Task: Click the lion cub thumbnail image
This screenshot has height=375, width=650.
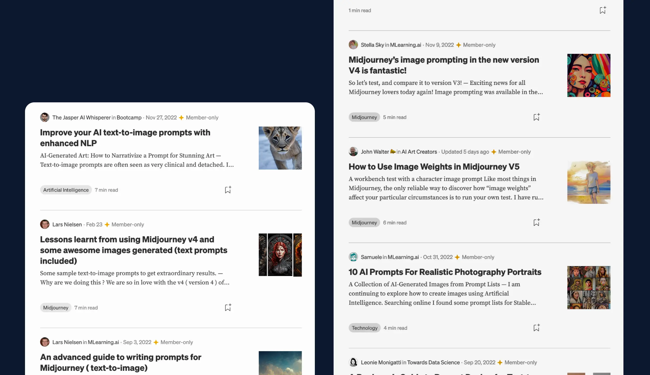Action: 280,148
